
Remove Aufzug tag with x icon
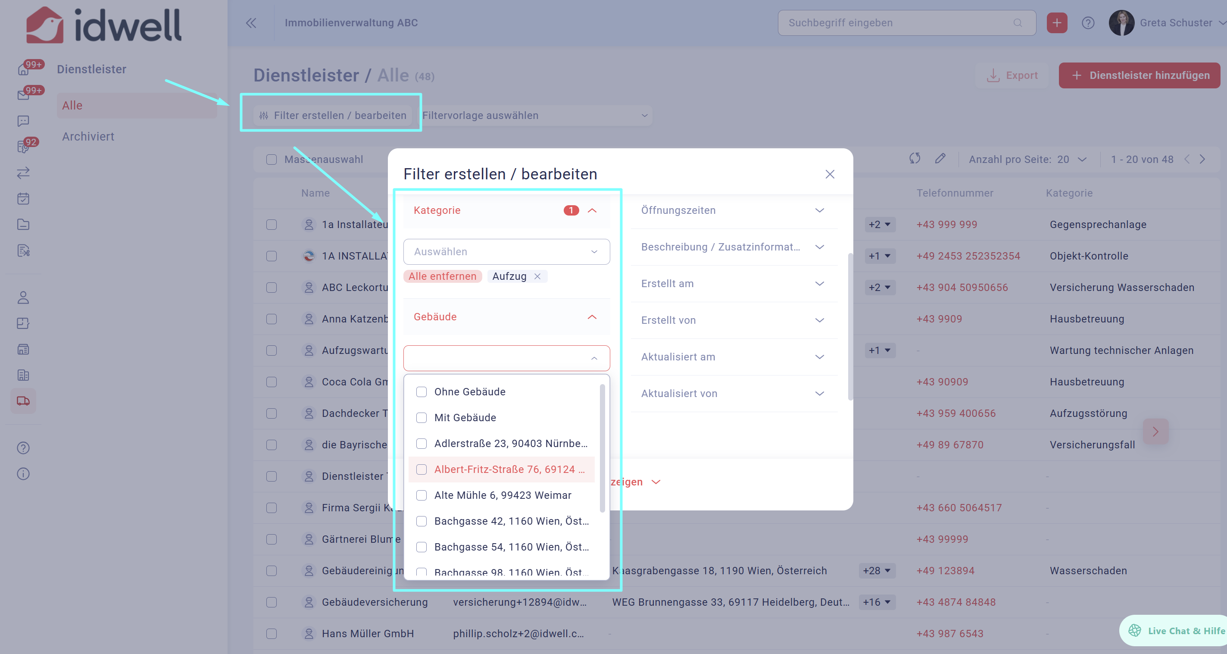point(537,276)
